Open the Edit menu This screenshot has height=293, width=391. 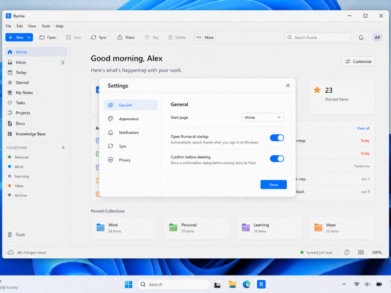click(20, 26)
